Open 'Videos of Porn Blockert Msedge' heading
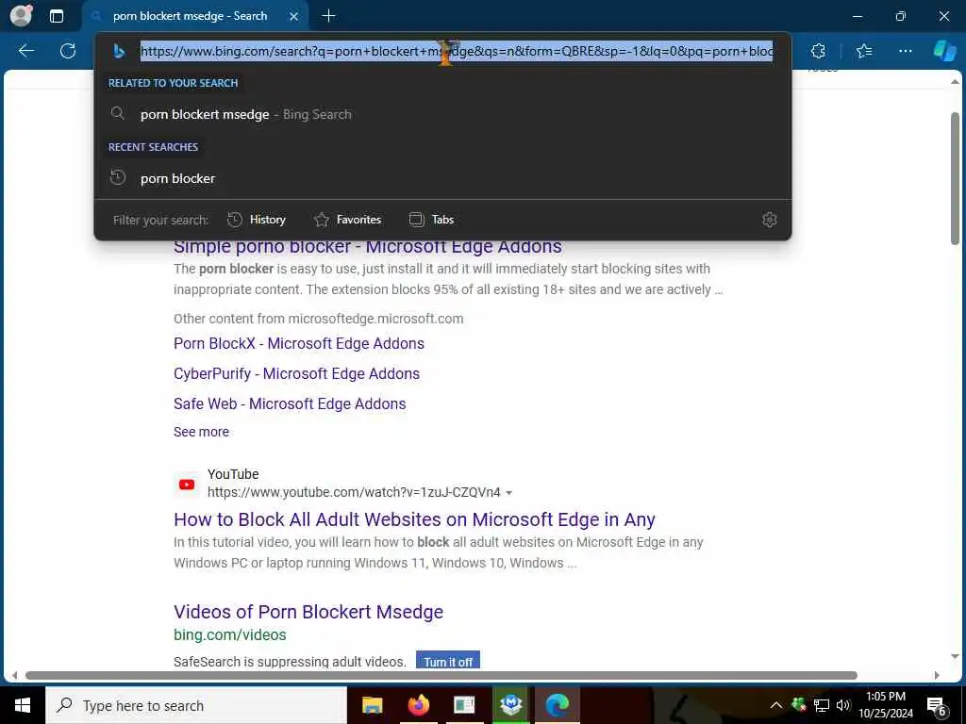966x724 pixels. (x=308, y=612)
